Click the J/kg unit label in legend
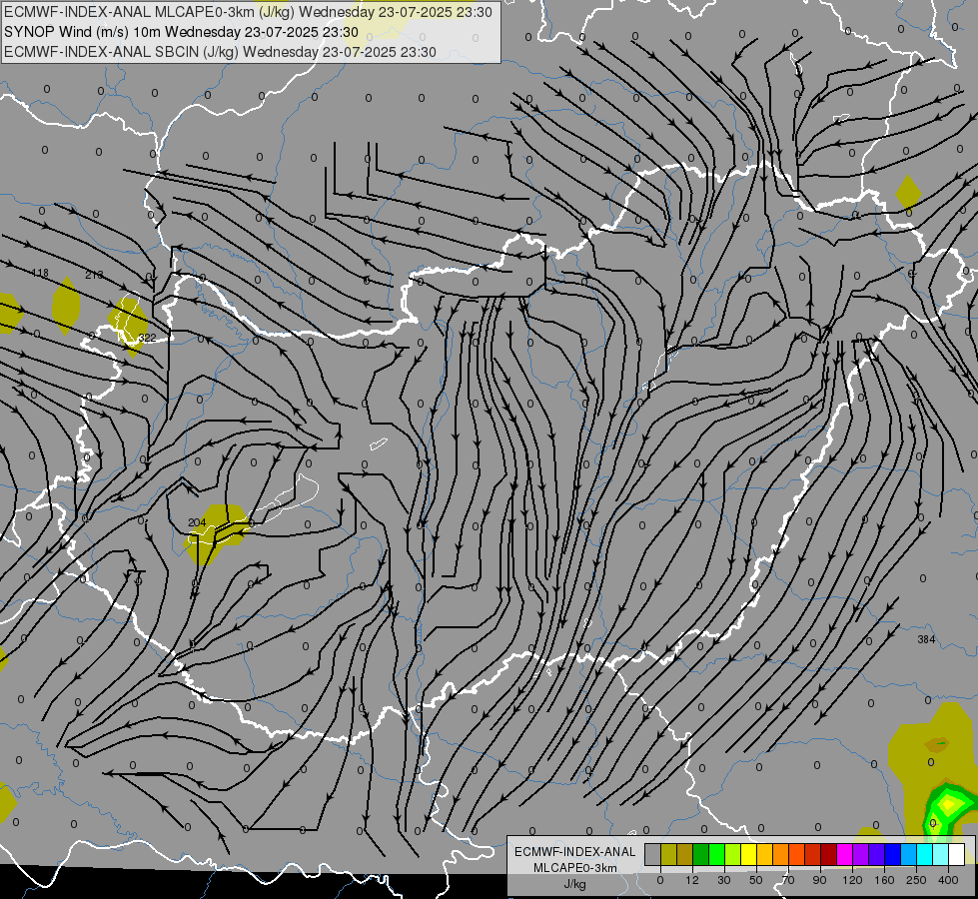978x899 pixels. [x=575, y=884]
